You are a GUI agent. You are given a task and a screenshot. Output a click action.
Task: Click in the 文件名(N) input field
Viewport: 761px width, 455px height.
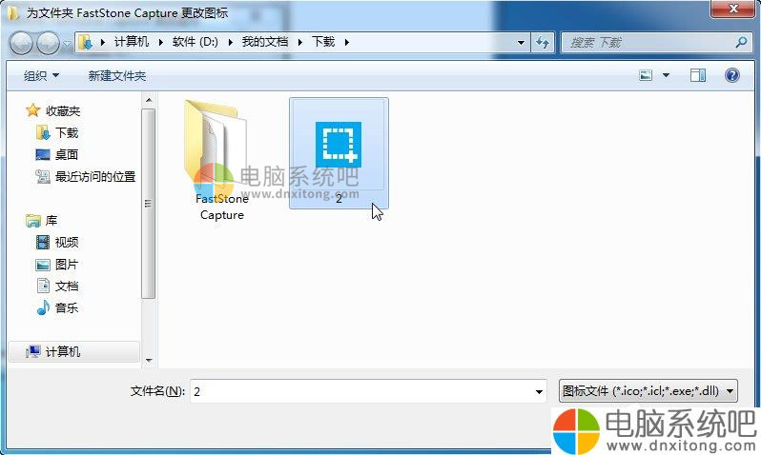pyautogui.click(x=361, y=391)
